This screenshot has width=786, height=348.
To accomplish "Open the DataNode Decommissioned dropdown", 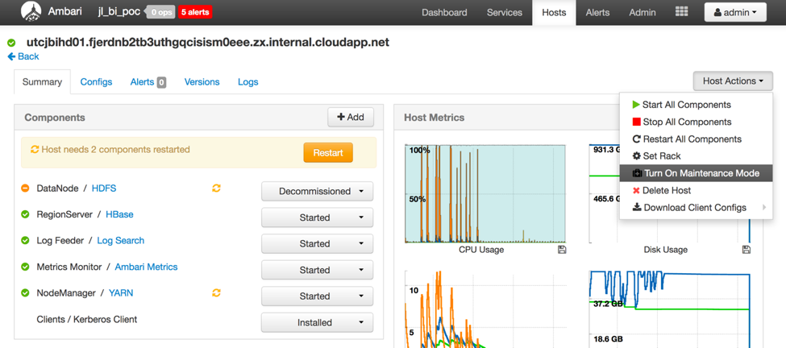I will (317, 192).
